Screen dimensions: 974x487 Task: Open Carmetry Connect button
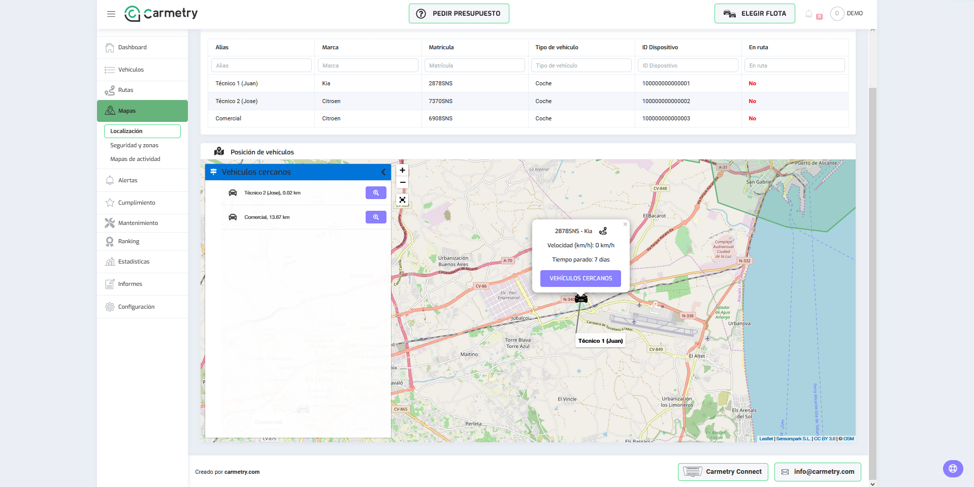pyautogui.click(x=723, y=472)
